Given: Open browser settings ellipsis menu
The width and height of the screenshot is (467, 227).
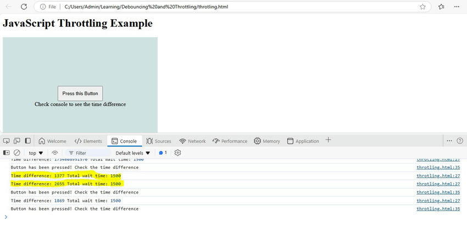Looking at the screenshot, I should coord(457,7).
